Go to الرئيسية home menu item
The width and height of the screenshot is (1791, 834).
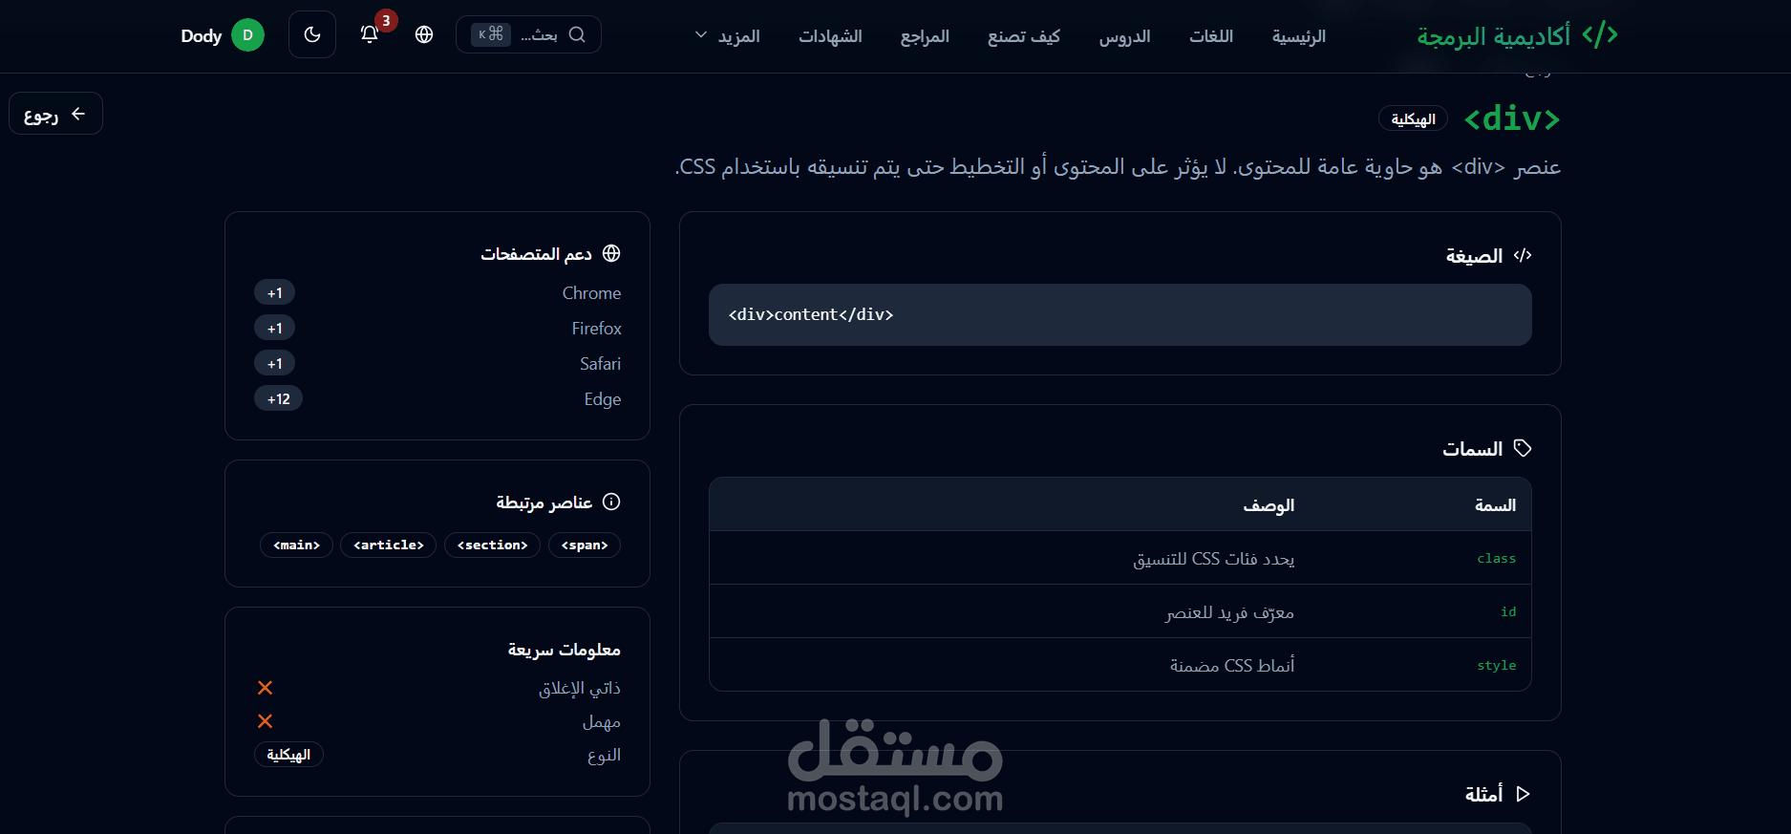pos(1299,36)
